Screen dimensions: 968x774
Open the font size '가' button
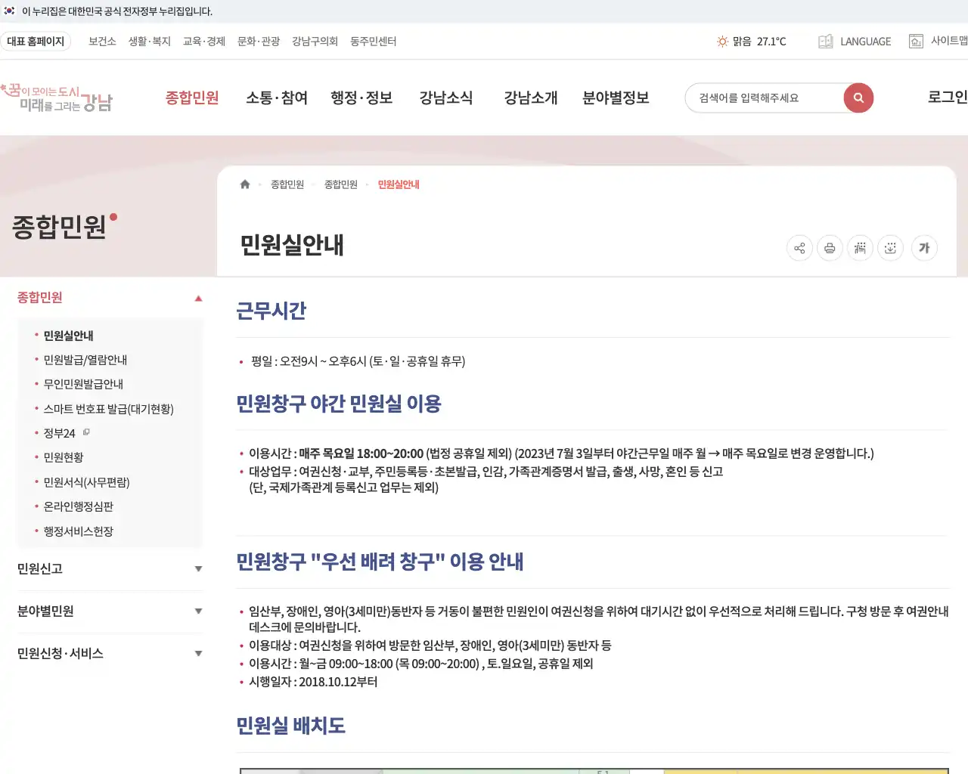point(924,248)
